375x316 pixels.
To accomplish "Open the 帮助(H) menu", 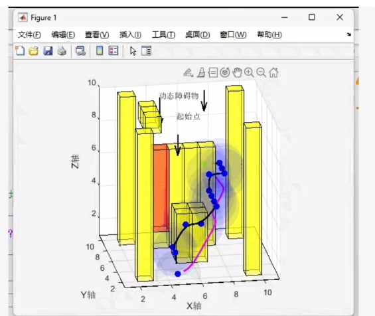I will pos(269,35).
